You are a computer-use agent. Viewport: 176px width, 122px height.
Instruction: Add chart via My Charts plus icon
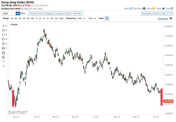[x=144, y=9]
